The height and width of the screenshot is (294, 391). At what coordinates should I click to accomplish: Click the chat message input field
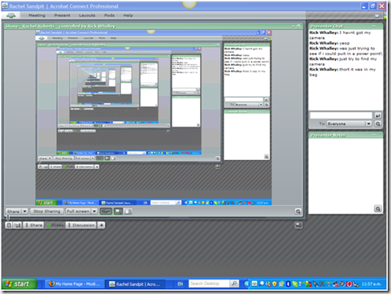(x=341, y=115)
